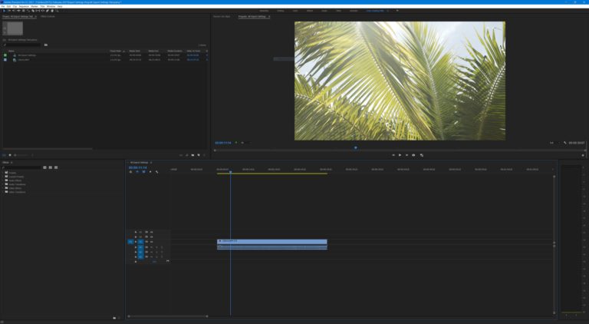Click New Item icon in Project panel
Screen dimensions: 589x324
point(199,155)
